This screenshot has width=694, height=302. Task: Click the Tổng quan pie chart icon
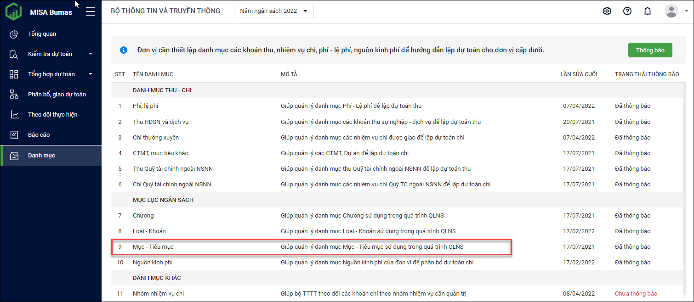point(14,34)
